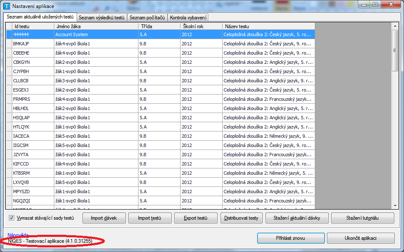Open the 'Seznam počítačů' tab
The width and height of the screenshot is (404, 252).
click(x=147, y=18)
